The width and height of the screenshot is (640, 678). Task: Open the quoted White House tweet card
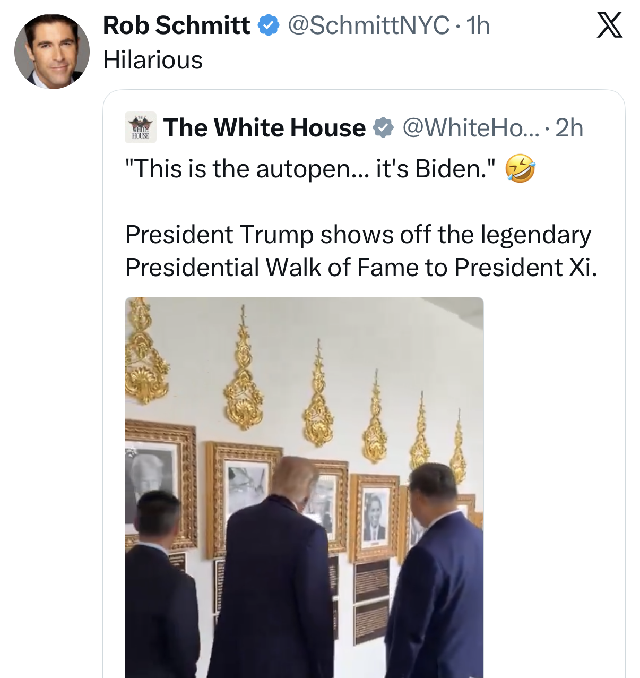click(x=364, y=384)
